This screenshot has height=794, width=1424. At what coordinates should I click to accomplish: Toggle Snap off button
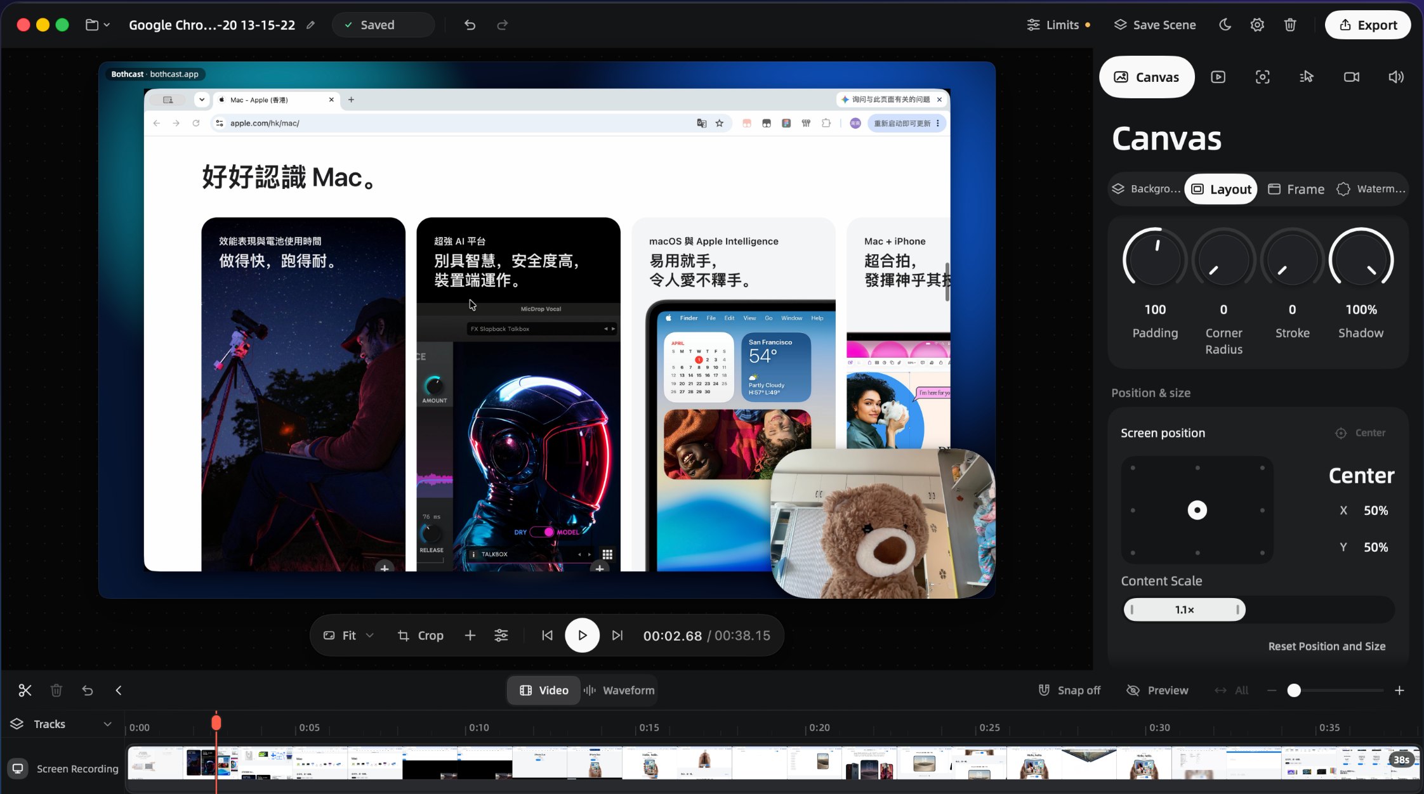point(1069,690)
